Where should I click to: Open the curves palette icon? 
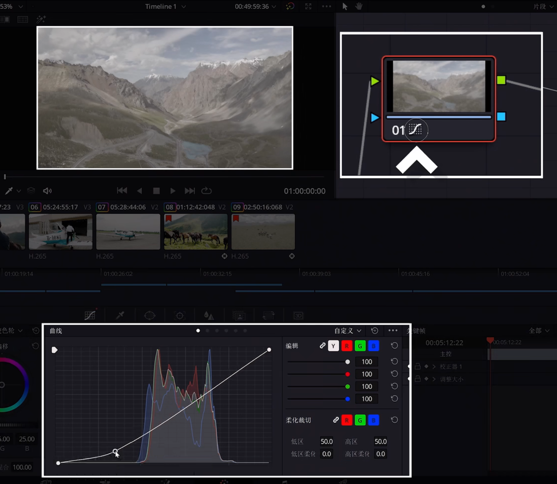(x=90, y=316)
